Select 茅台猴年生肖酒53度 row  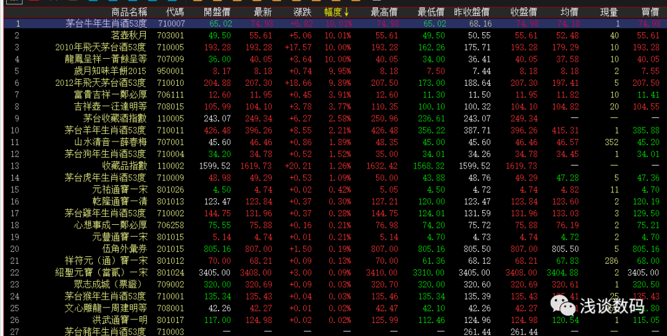point(335,296)
